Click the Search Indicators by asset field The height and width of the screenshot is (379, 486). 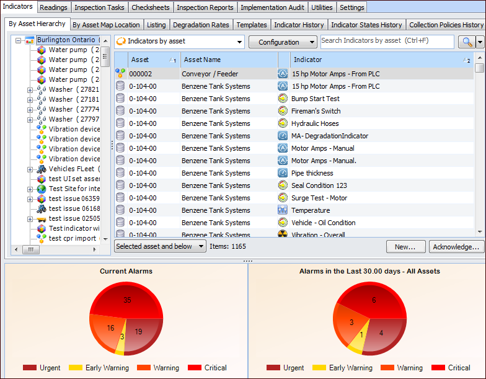click(x=387, y=41)
